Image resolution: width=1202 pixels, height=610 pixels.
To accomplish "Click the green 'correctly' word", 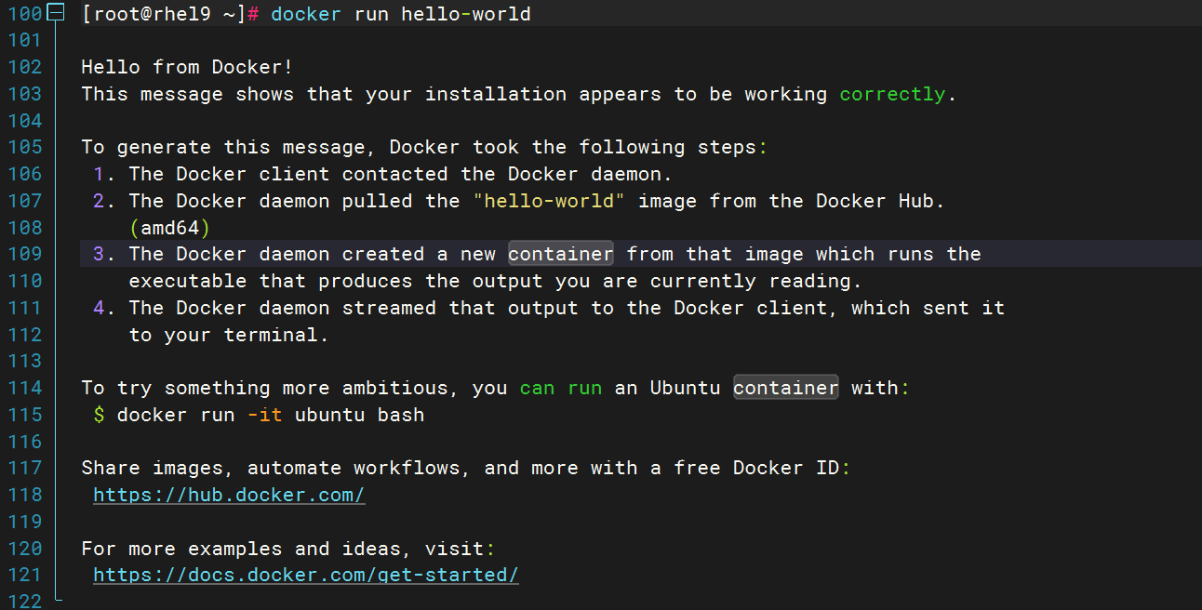I will (892, 94).
